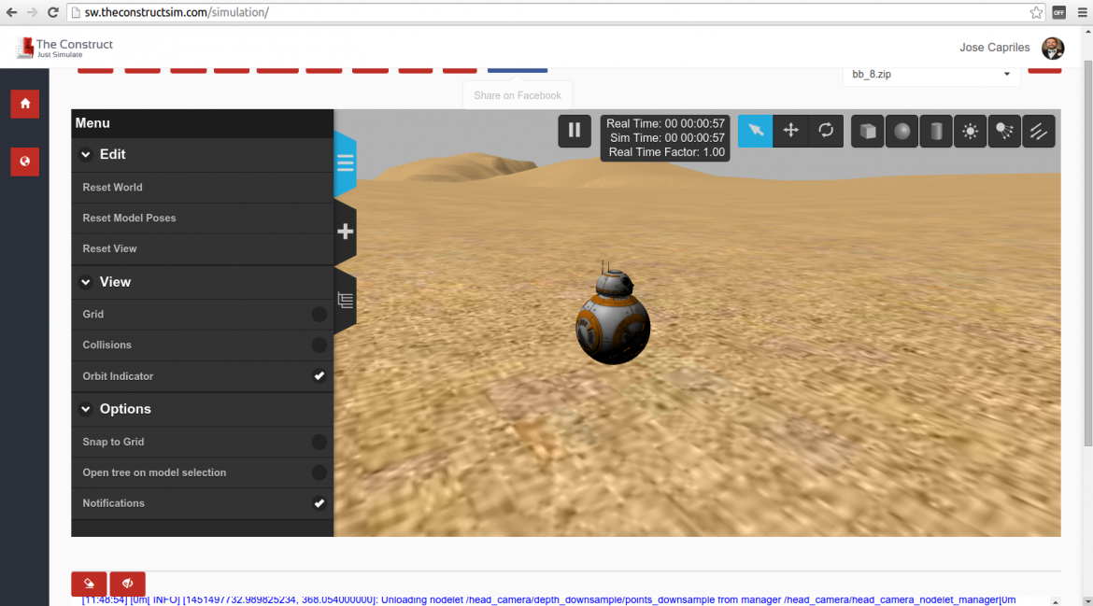This screenshot has width=1093, height=606.
Task: Open the bb_8.zip dropdown
Action: [931, 75]
